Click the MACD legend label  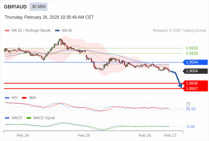pos(17,118)
